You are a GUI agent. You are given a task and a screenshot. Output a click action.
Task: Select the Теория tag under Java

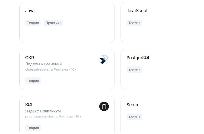tap(33, 23)
